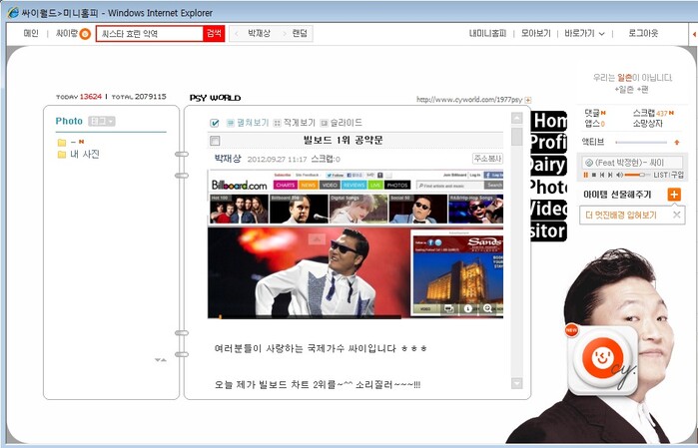Click the orange plus gift item button

[x=674, y=195]
